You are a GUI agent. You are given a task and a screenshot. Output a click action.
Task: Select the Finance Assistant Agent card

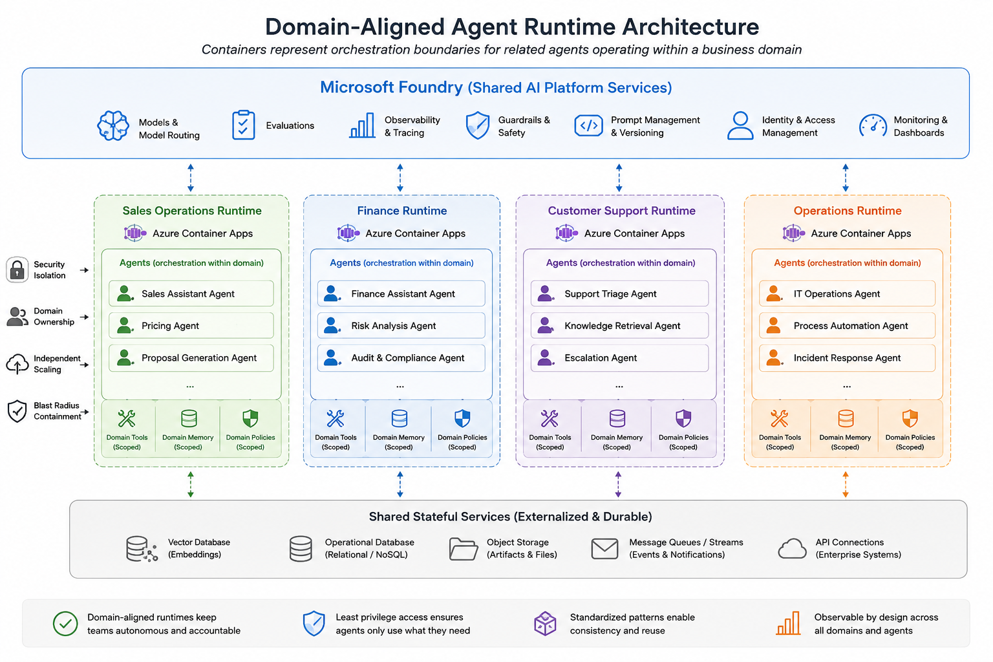coord(401,294)
